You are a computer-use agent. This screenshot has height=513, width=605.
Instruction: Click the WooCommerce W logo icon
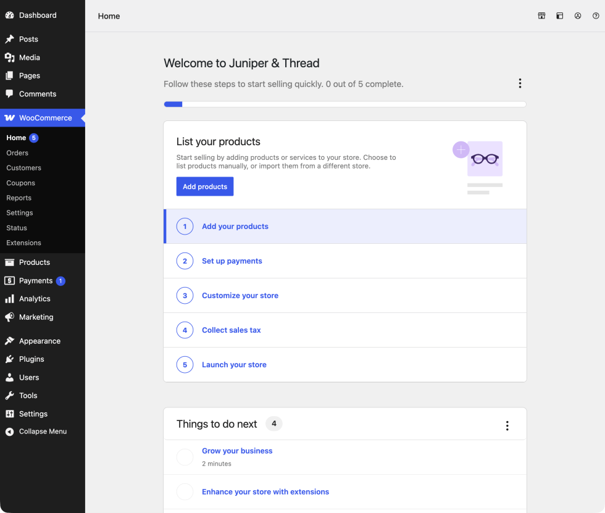[x=10, y=118]
